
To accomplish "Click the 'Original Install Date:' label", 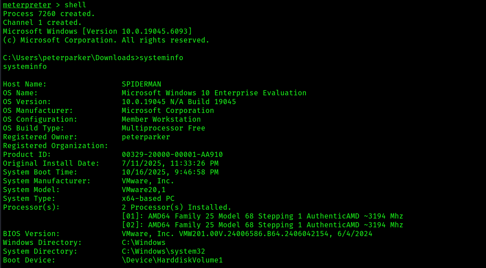I will [x=51, y=164].
